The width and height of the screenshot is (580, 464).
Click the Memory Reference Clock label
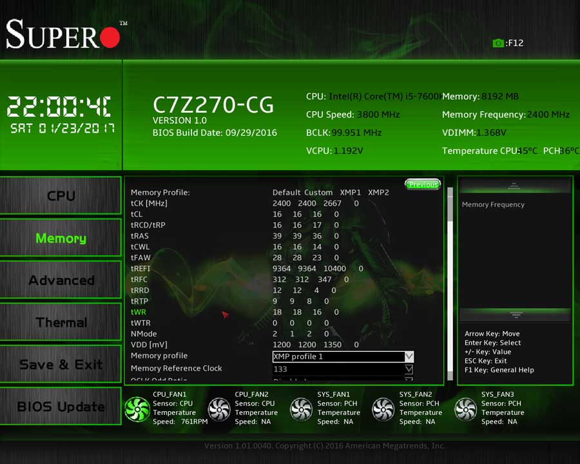point(176,368)
